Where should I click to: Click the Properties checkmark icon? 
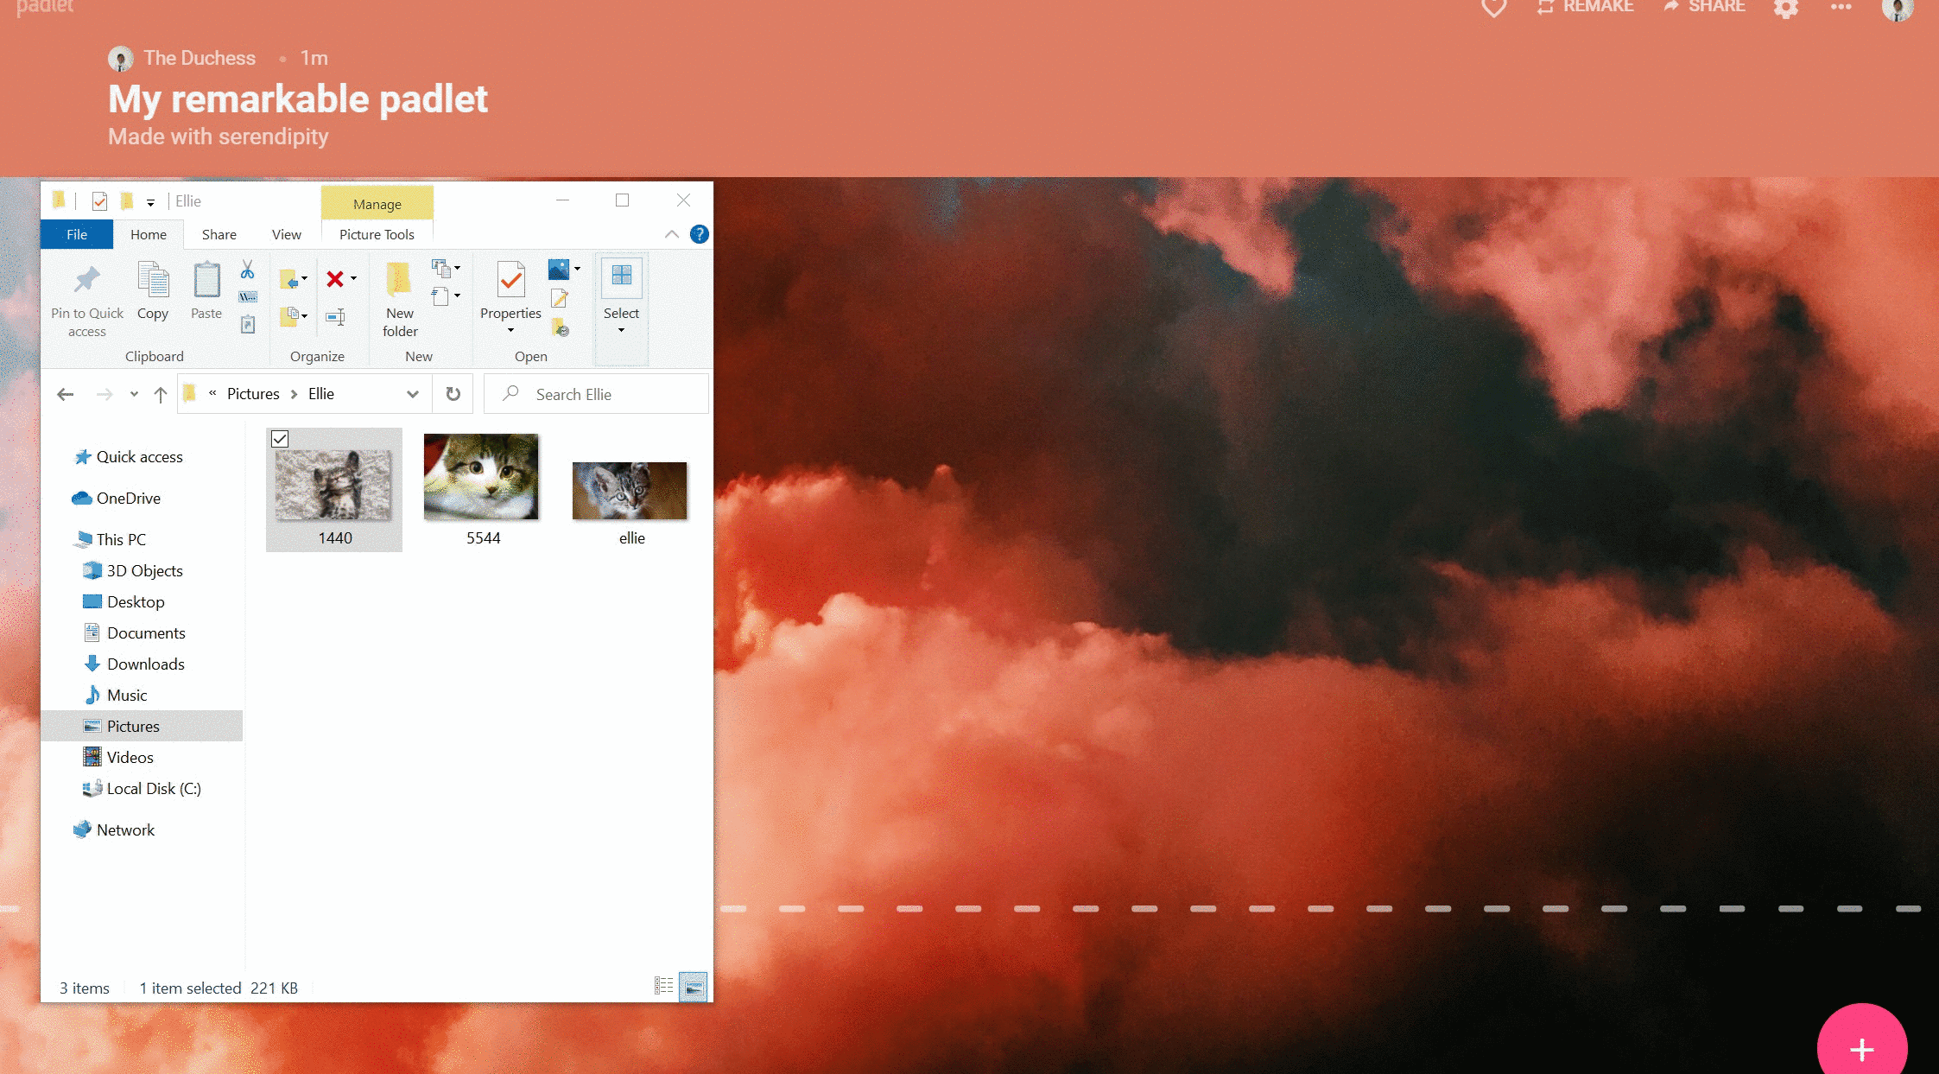pyautogui.click(x=511, y=280)
